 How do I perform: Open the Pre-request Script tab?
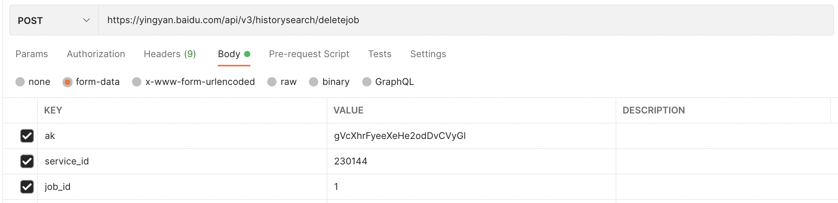tap(309, 54)
